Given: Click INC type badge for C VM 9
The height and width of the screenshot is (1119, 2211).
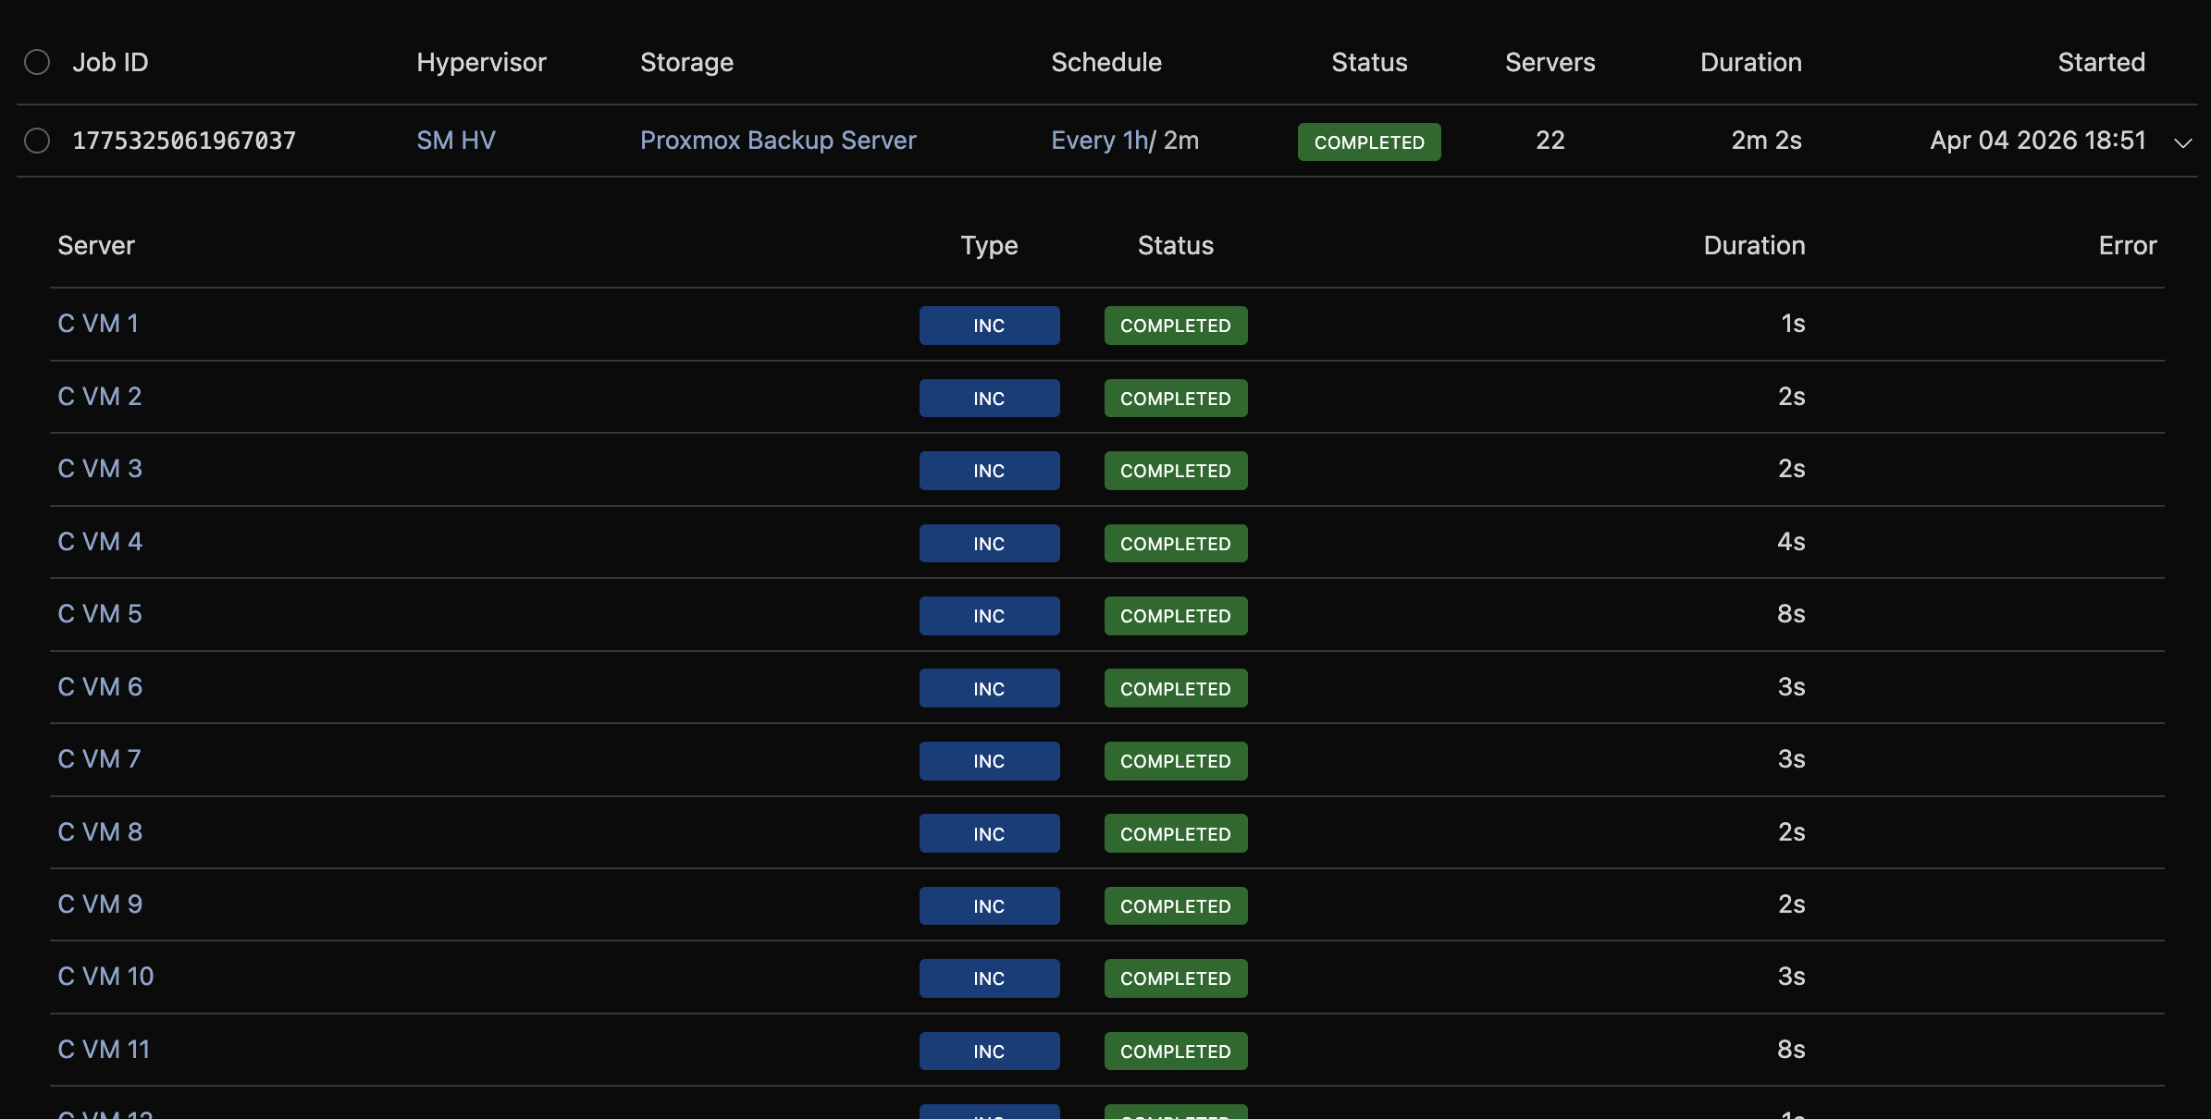Looking at the screenshot, I should [x=988, y=906].
